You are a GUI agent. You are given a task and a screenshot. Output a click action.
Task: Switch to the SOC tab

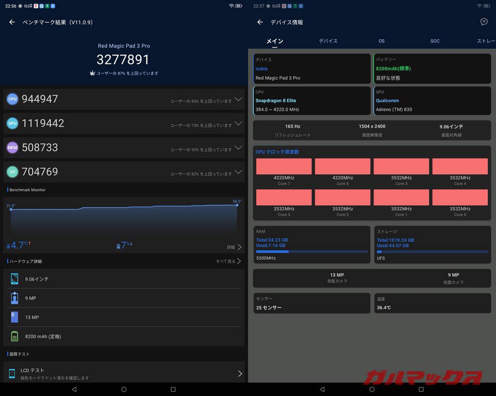click(434, 41)
